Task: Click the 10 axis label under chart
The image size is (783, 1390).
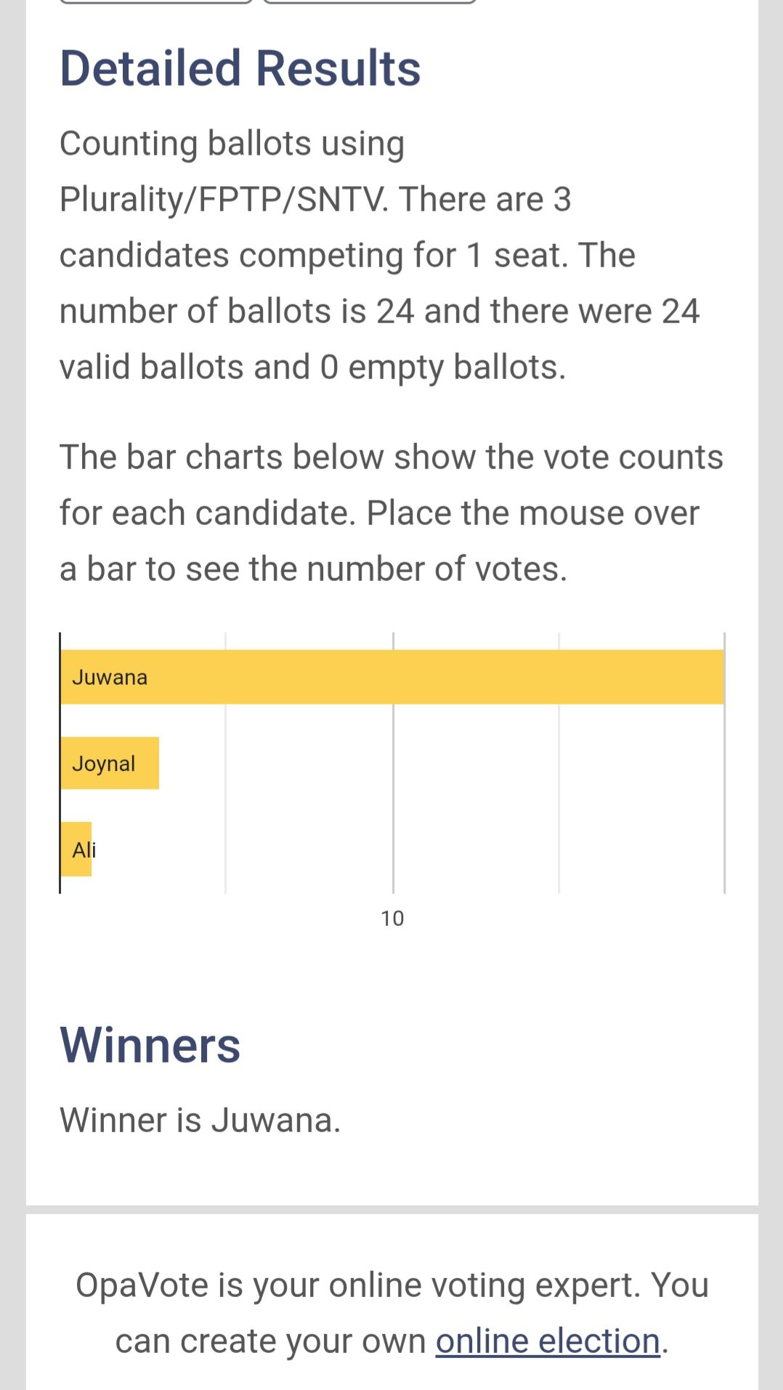Action: click(392, 919)
